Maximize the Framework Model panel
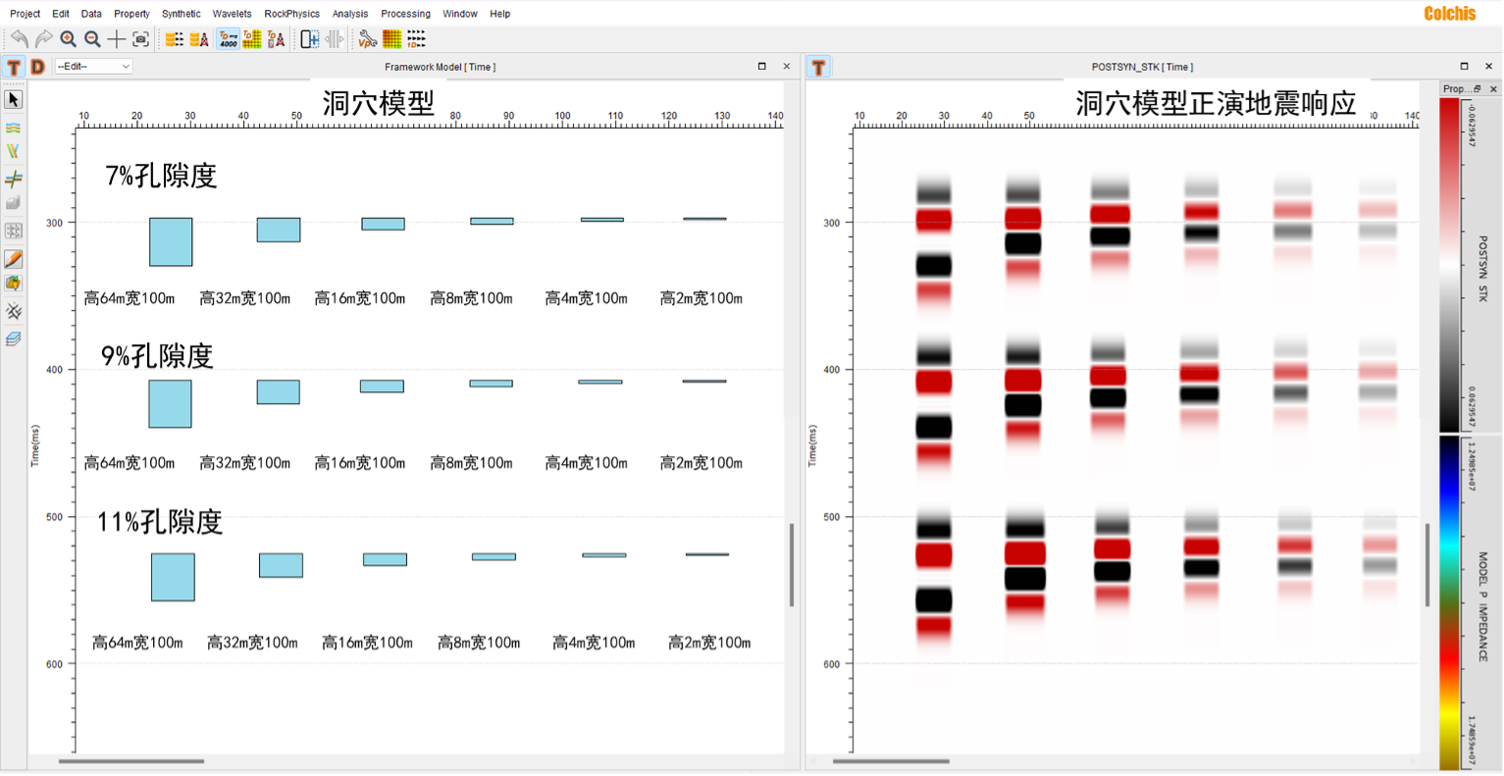This screenshot has width=1504, height=776. click(762, 67)
